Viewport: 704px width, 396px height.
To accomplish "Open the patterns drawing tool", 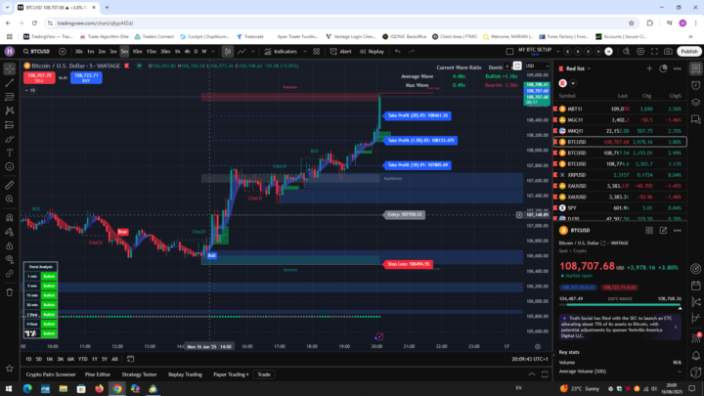I will [10, 110].
